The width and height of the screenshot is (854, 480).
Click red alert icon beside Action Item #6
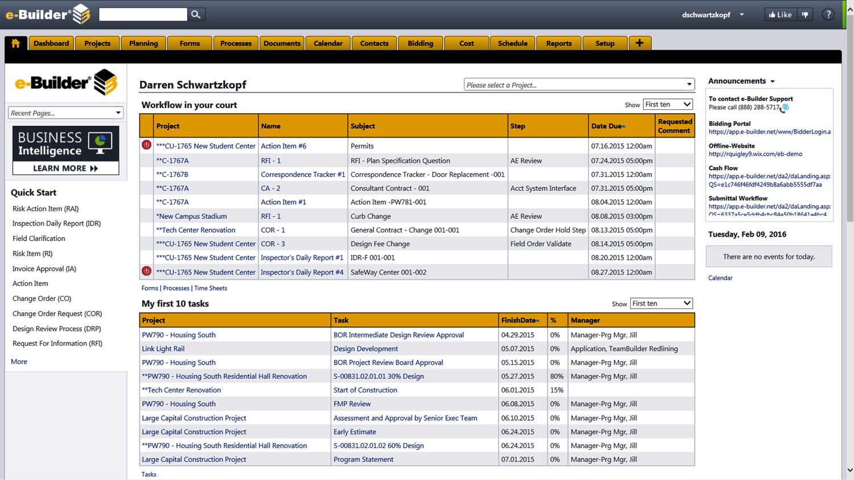click(146, 145)
